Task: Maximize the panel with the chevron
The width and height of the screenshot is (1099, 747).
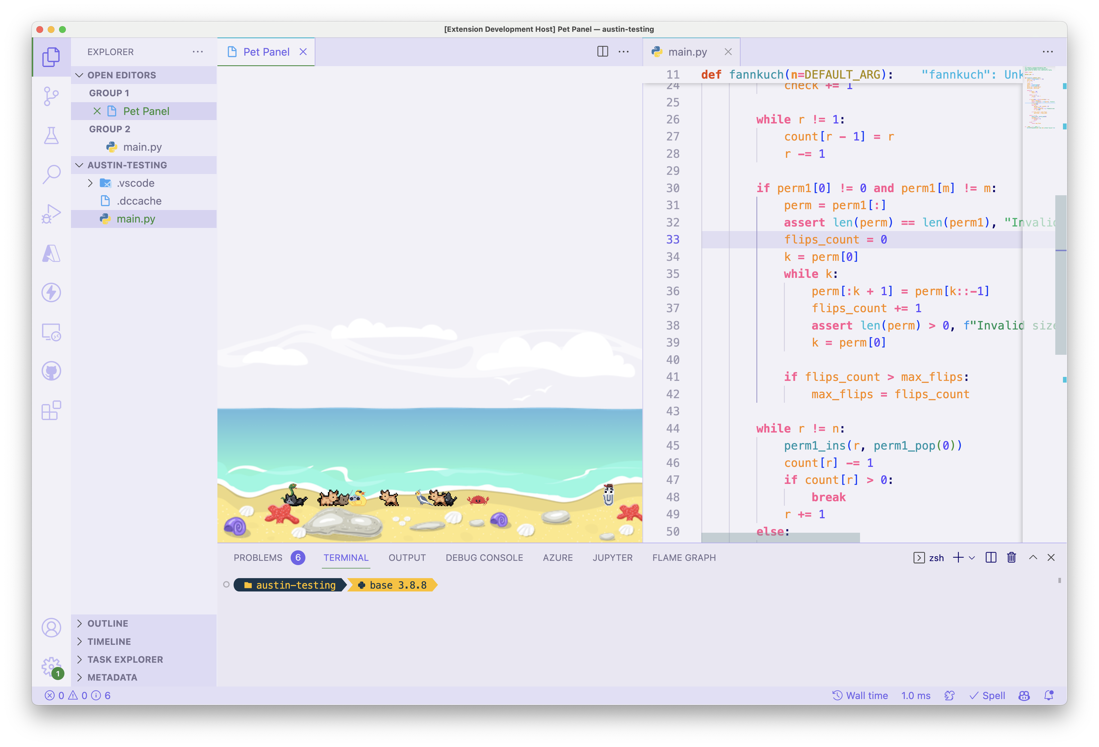Action: click(x=1033, y=557)
